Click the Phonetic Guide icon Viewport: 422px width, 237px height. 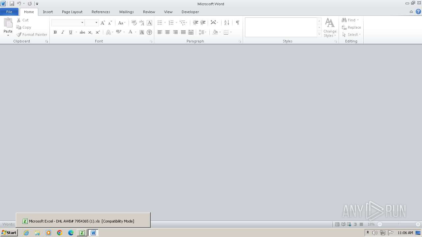142,23
